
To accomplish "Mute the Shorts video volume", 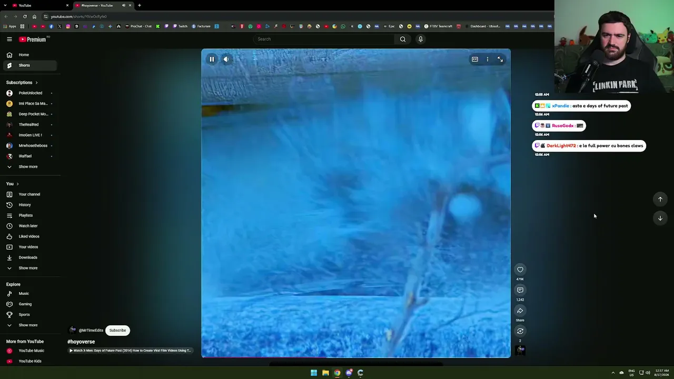I will point(226,59).
